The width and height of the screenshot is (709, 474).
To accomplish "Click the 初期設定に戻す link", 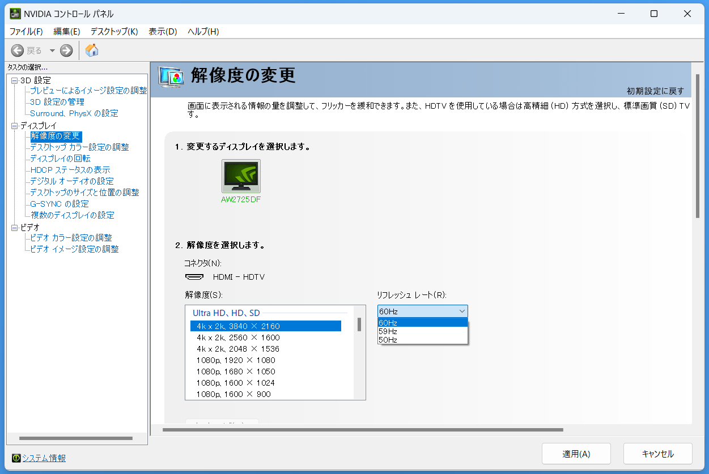I will (x=655, y=91).
